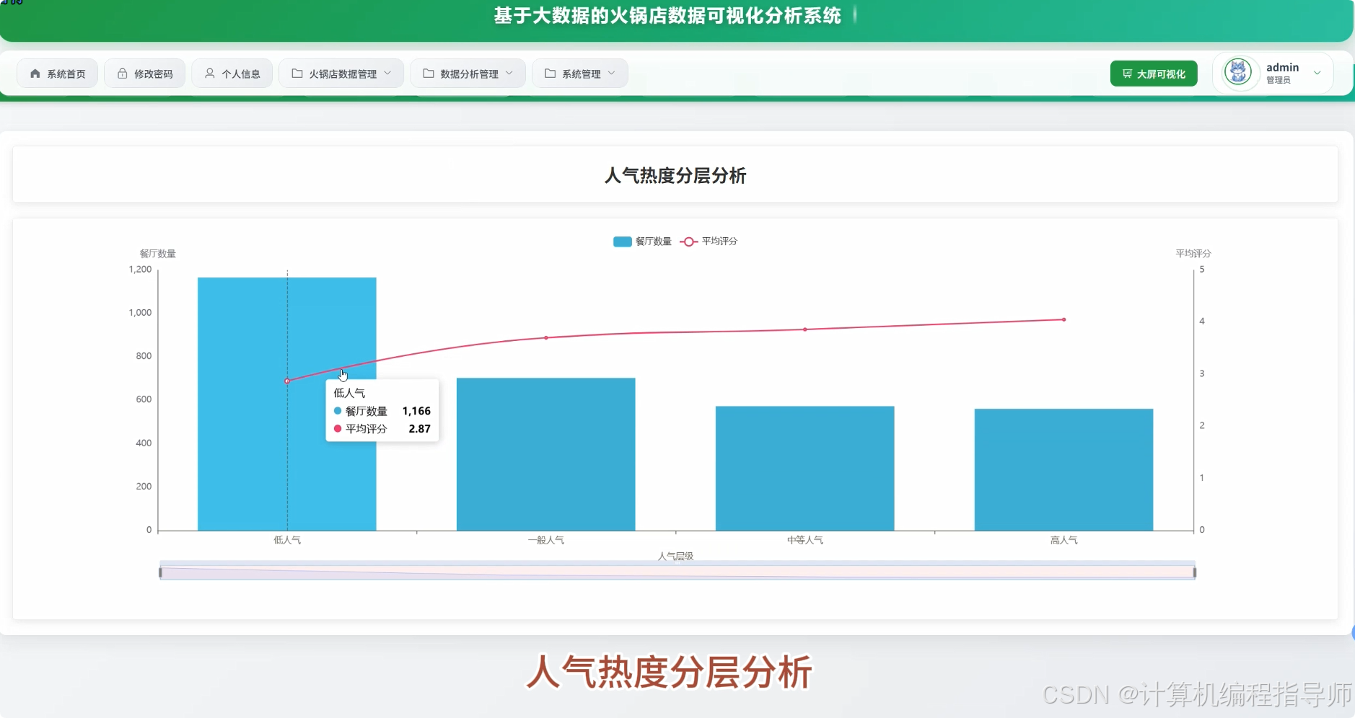Click the 中等人气 x-axis label
1355x718 pixels.
point(805,540)
